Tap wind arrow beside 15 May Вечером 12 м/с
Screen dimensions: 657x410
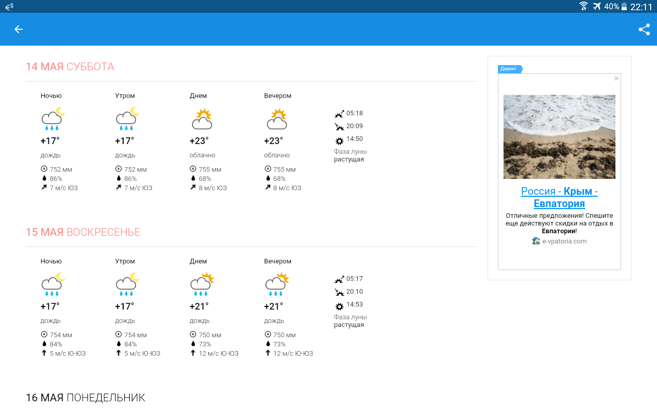coord(267,353)
